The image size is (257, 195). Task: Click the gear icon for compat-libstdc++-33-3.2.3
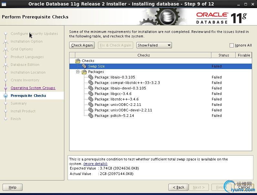coord(91,83)
